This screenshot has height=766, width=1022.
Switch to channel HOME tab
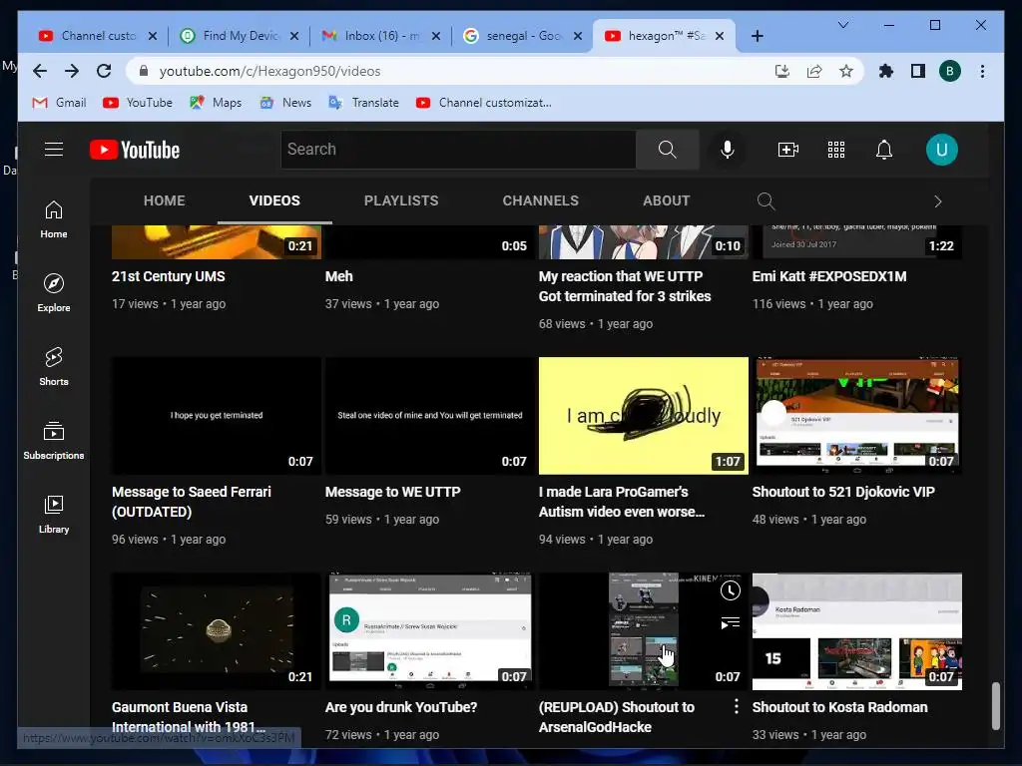[165, 200]
